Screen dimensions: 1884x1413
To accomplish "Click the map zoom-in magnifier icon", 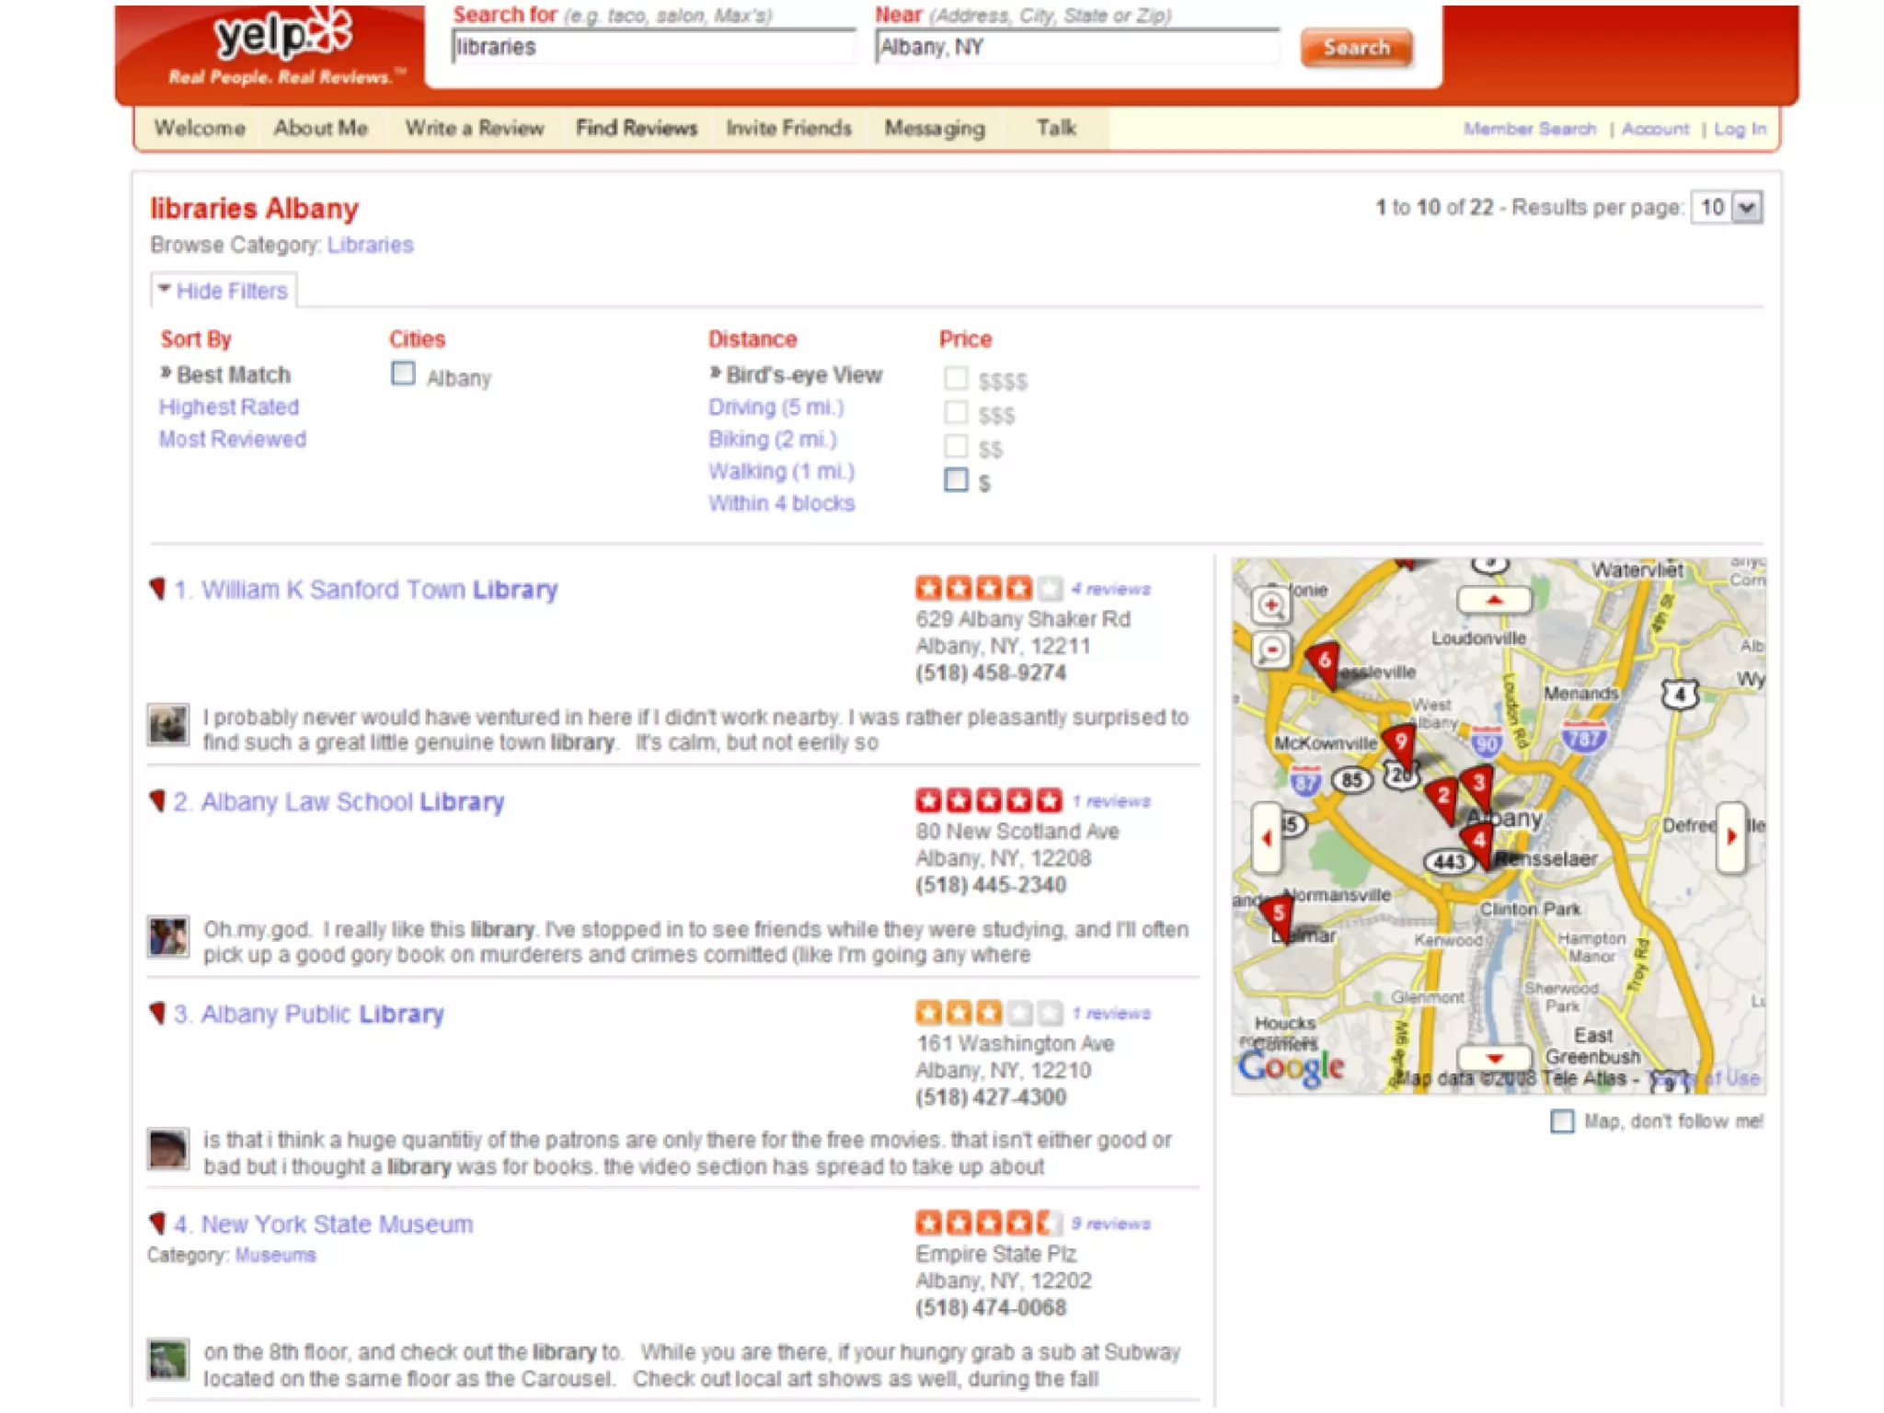I will [x=1270, y=605].
